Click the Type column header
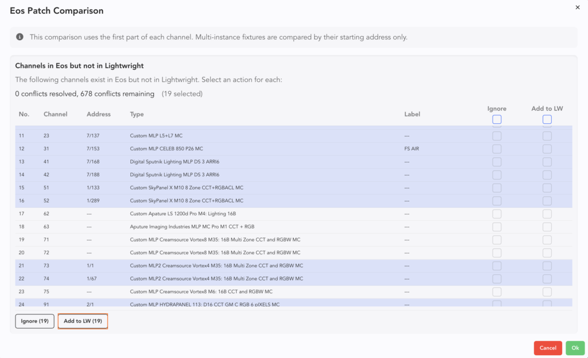The image size is (588, 358). (137, 114)
